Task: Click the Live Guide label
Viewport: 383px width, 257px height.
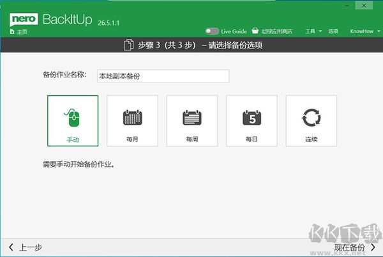Action: [234, 31]
